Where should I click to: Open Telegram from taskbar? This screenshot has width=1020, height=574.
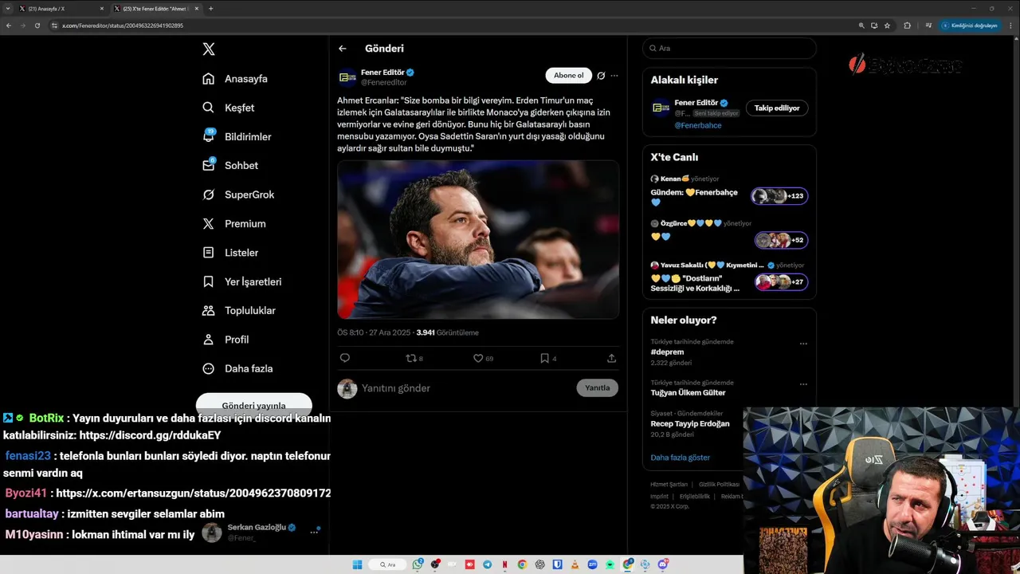tap(487, 564)
